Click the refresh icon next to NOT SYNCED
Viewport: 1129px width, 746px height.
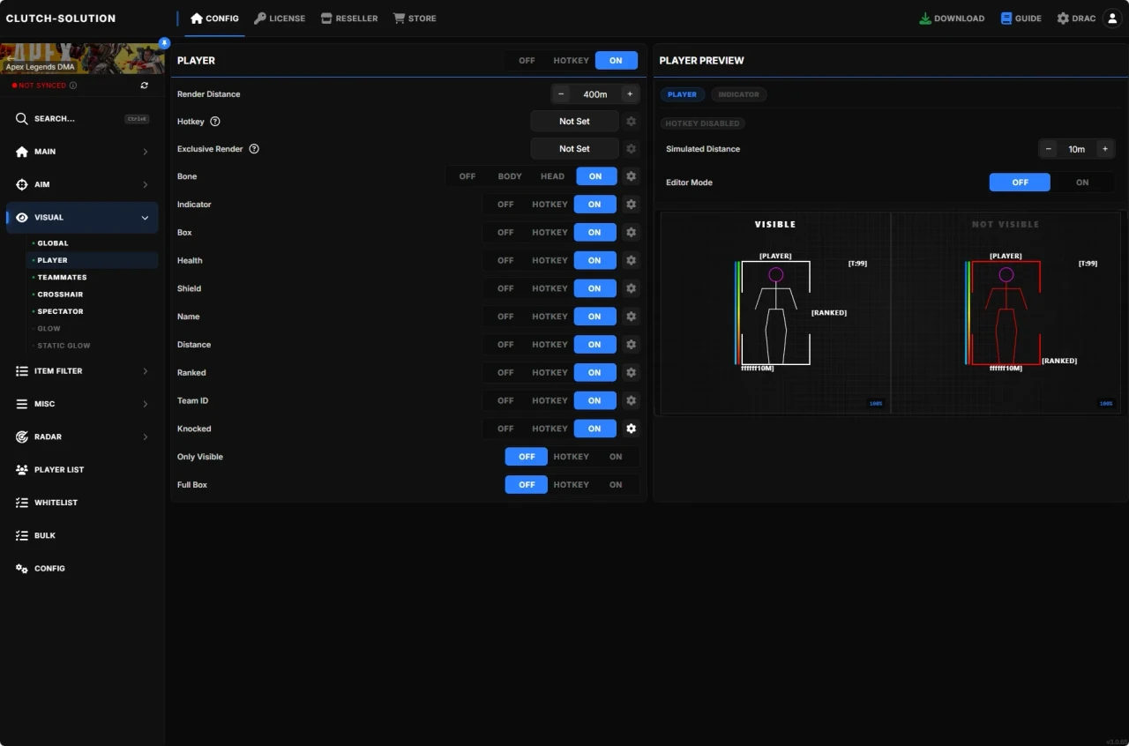point(144,86)
